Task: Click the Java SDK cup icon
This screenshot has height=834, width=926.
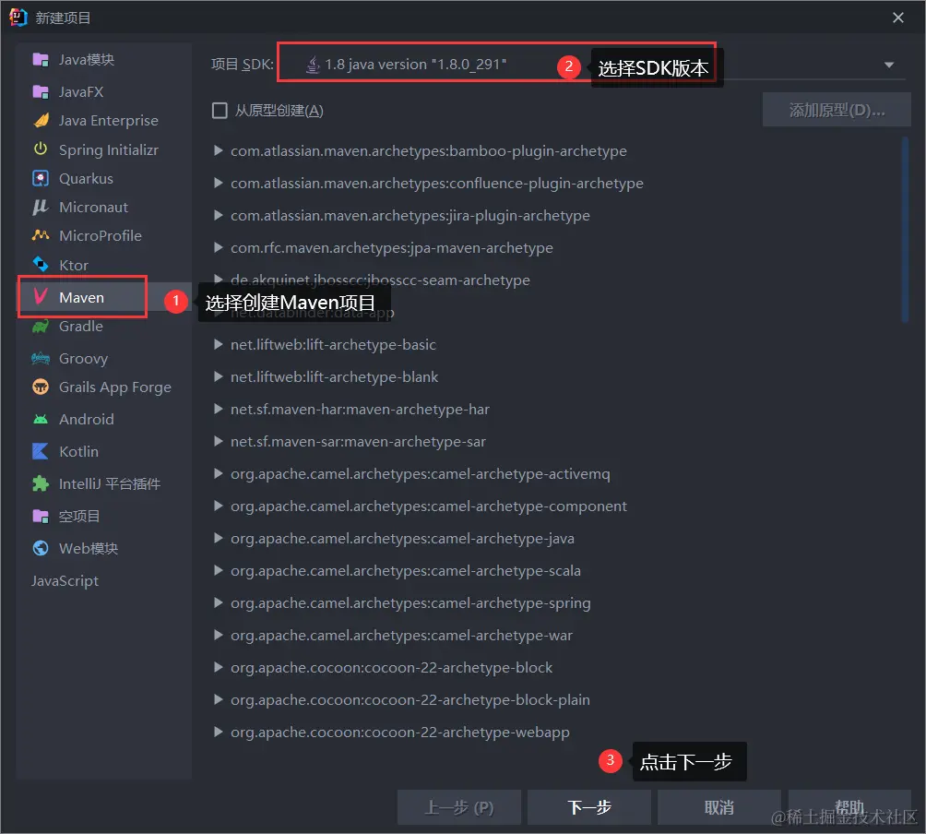Action: [x=313, y=65]
